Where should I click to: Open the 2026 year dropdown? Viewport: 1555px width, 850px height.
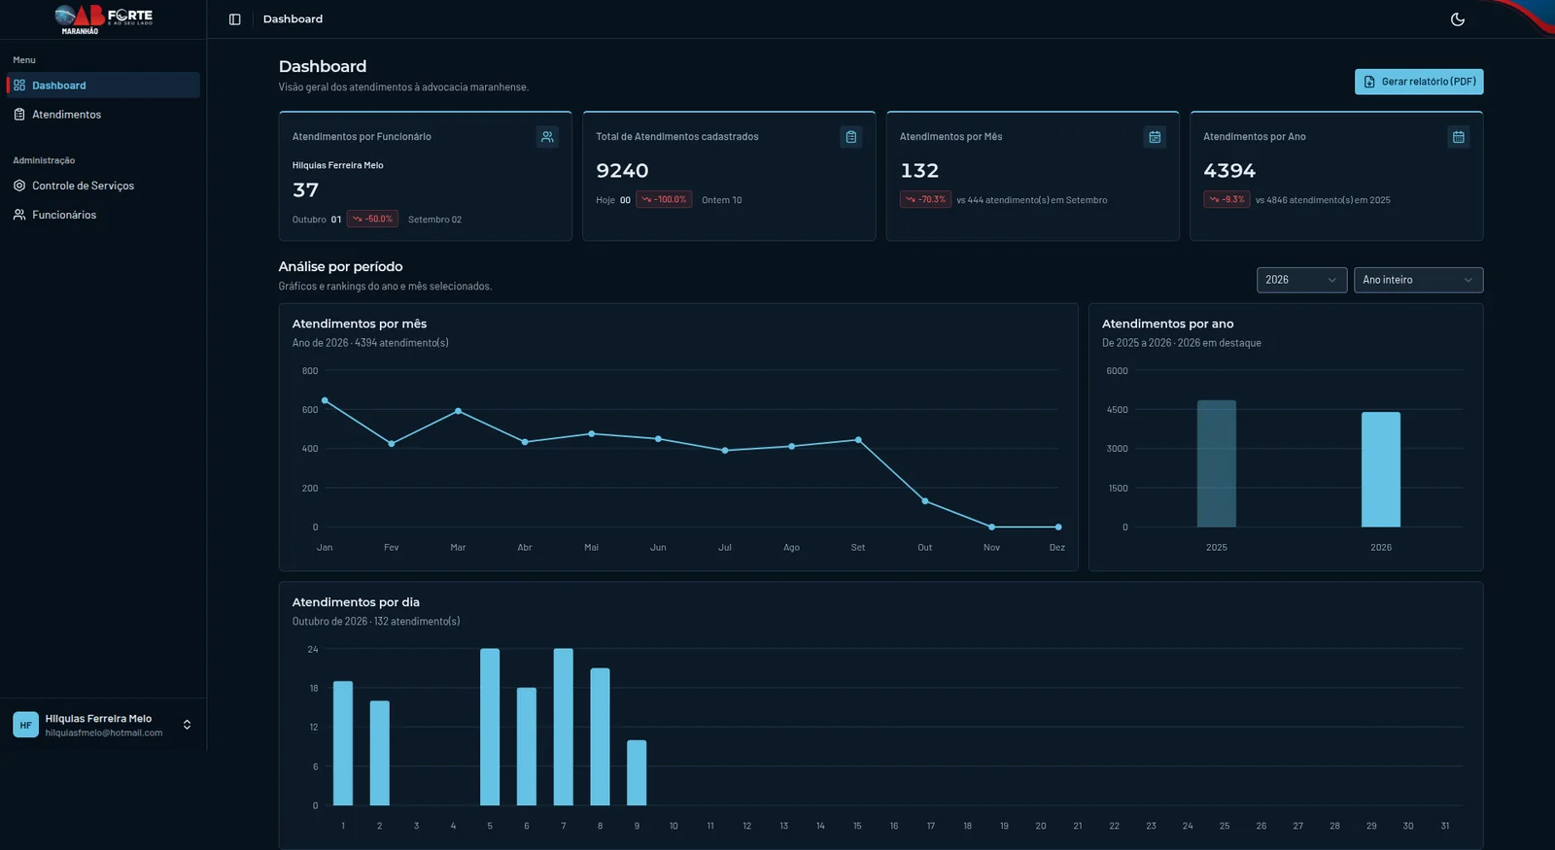pos(1301,280)
